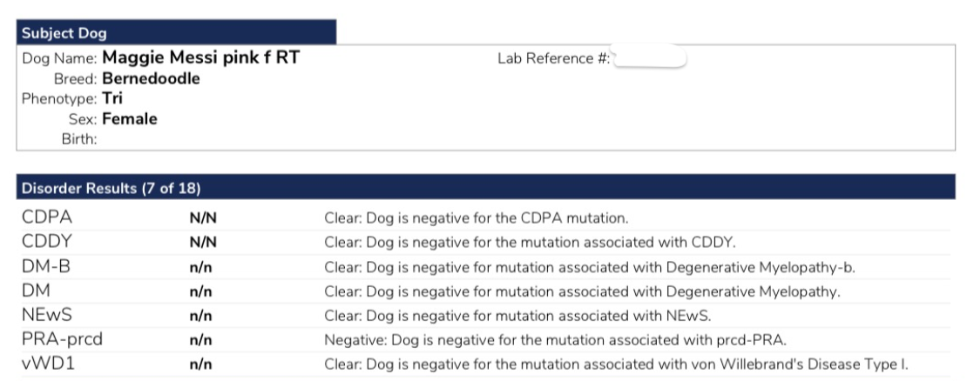
Task: Click the N/N result for CDPA
Action: point(203,217)
